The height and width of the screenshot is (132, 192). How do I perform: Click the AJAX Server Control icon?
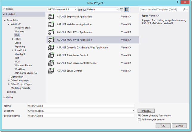[x=51, y=55]
